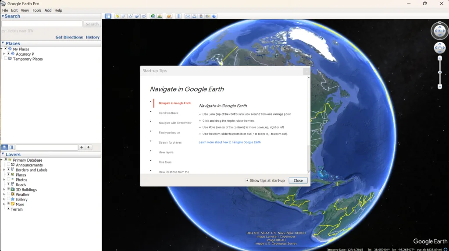Click the Search button
This screenshot has height=251, width=449.
[92, 24]
